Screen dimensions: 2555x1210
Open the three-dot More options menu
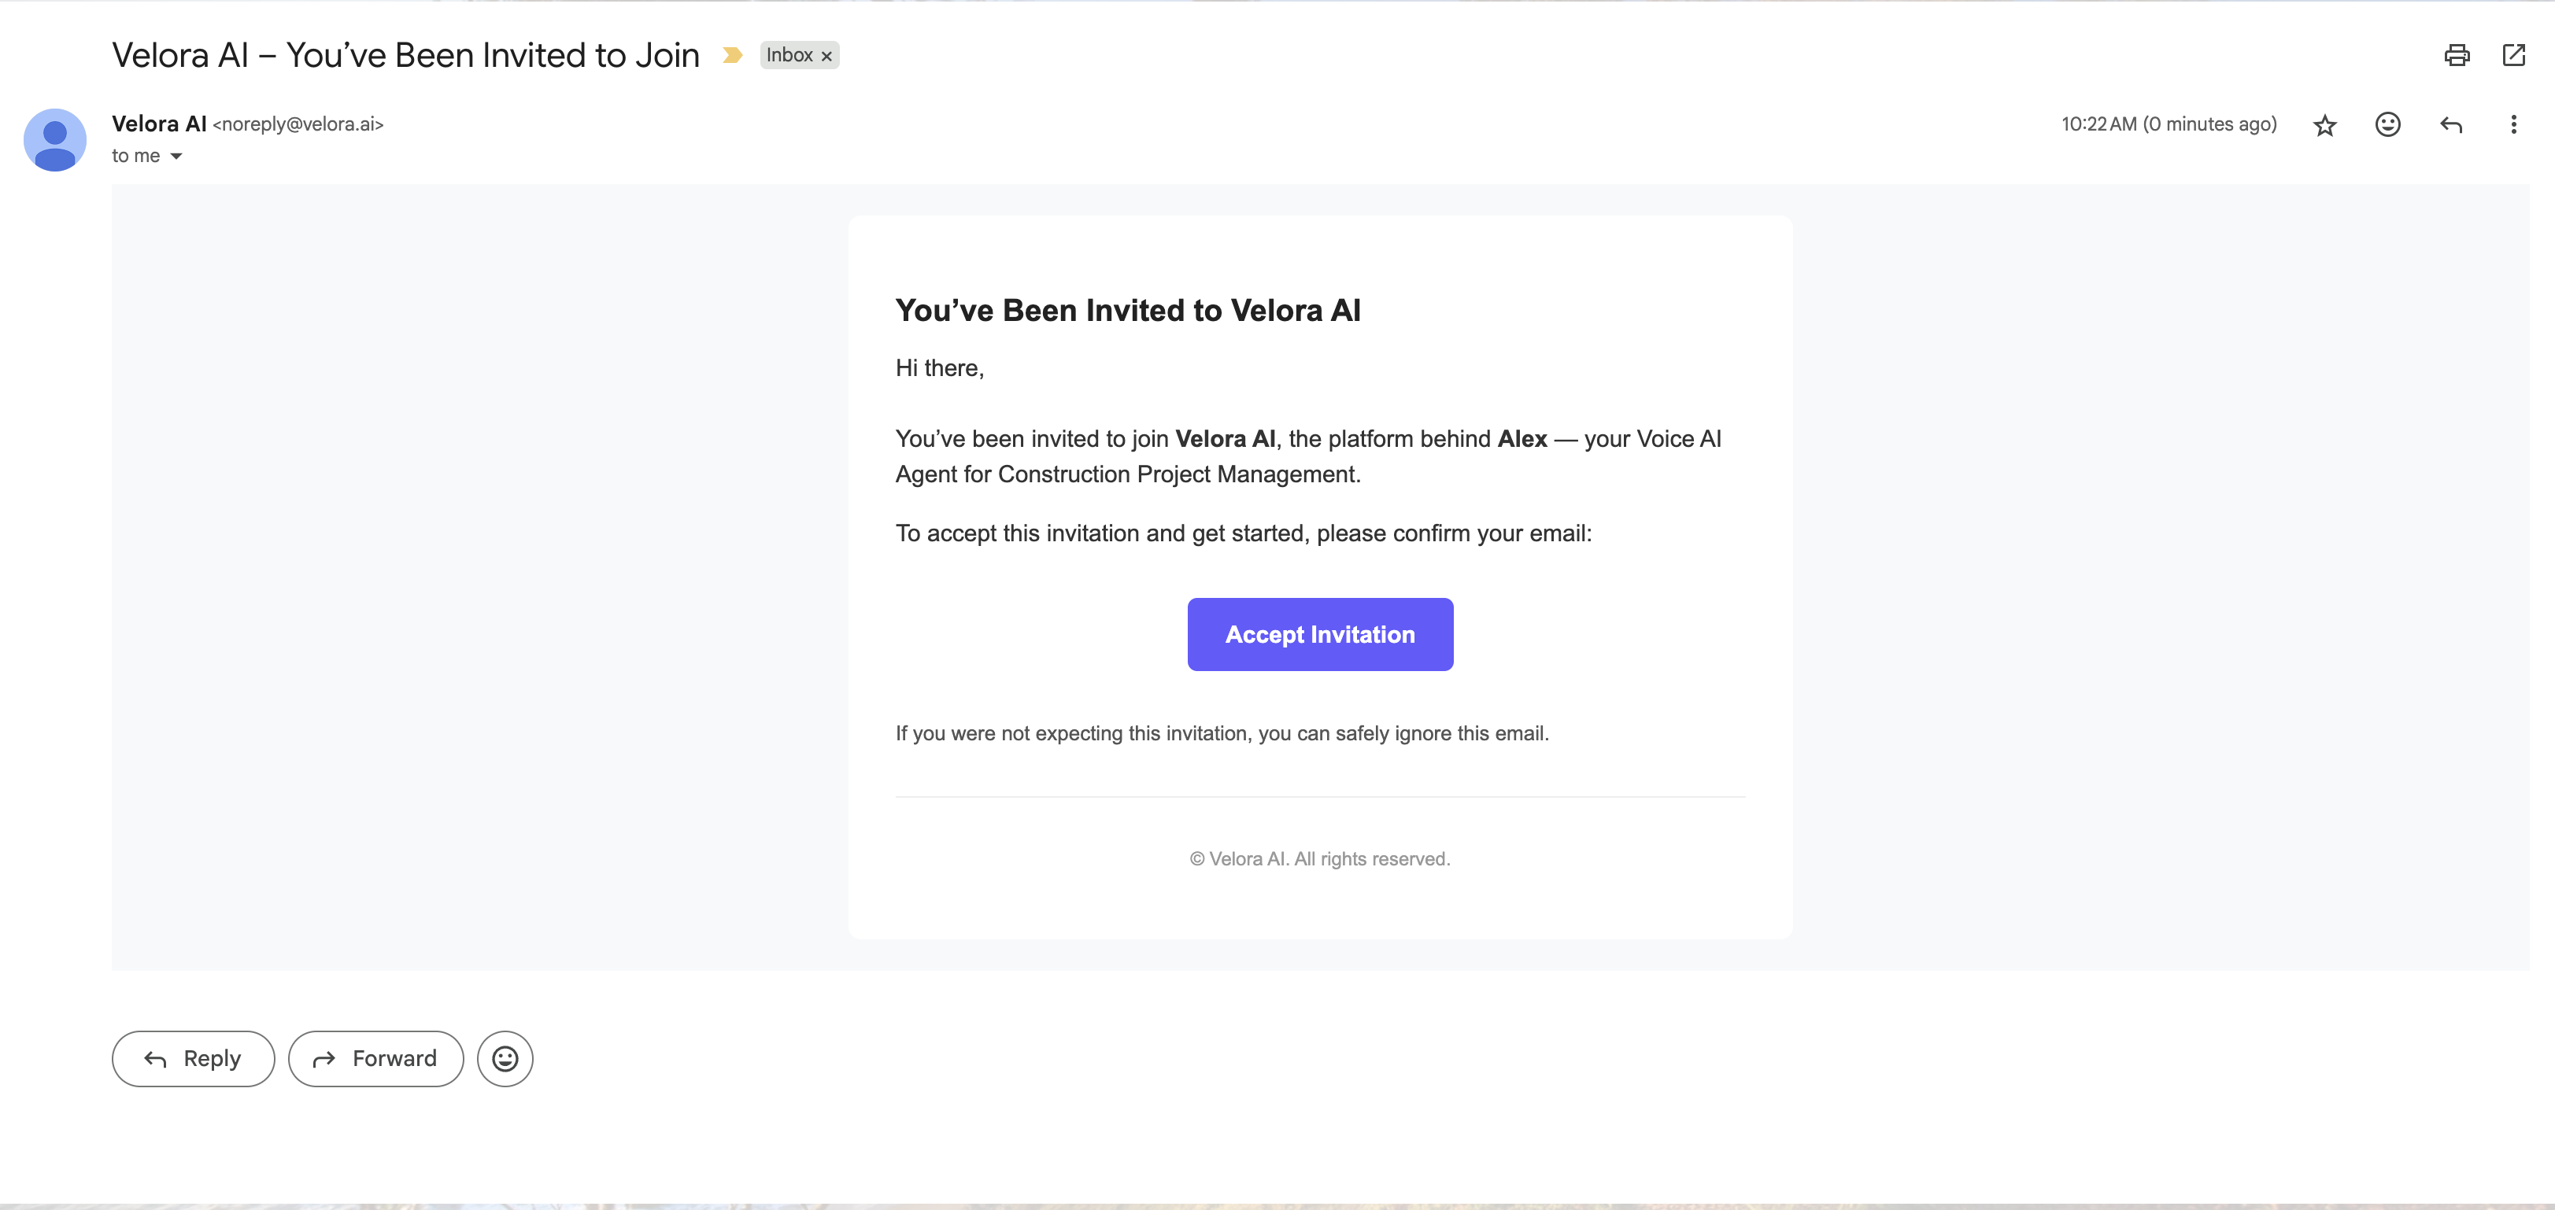click(2513, 125)
